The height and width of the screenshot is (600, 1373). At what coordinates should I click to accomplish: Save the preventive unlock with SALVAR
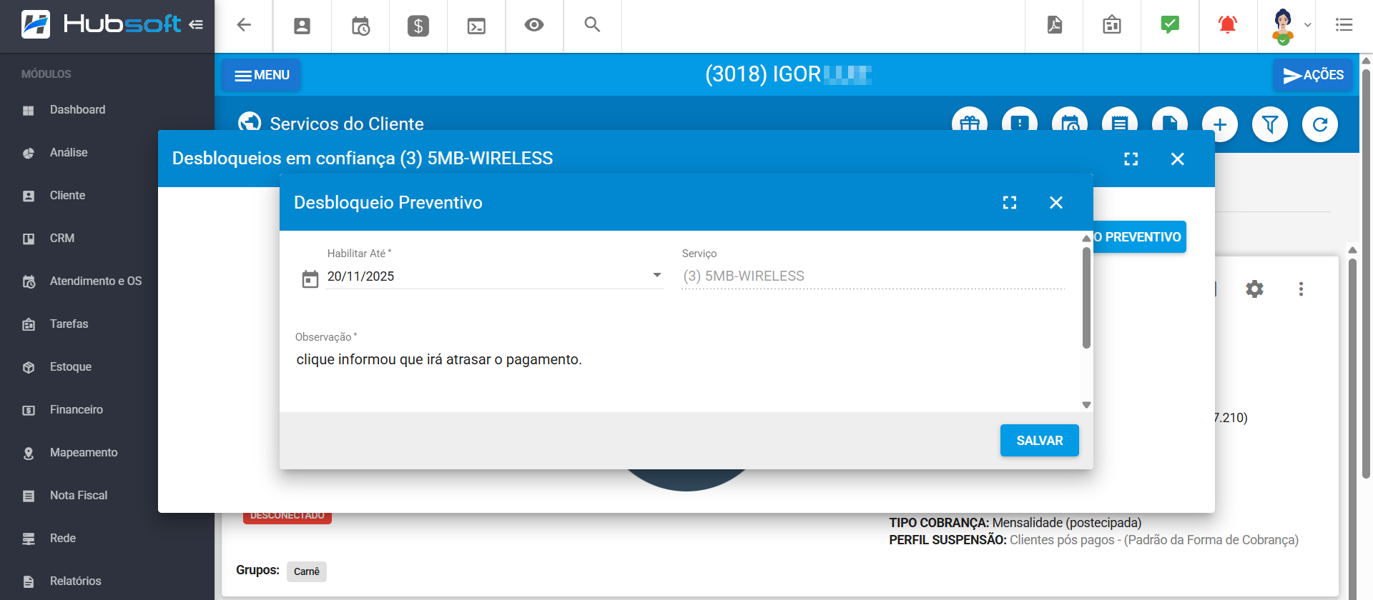1040,441
